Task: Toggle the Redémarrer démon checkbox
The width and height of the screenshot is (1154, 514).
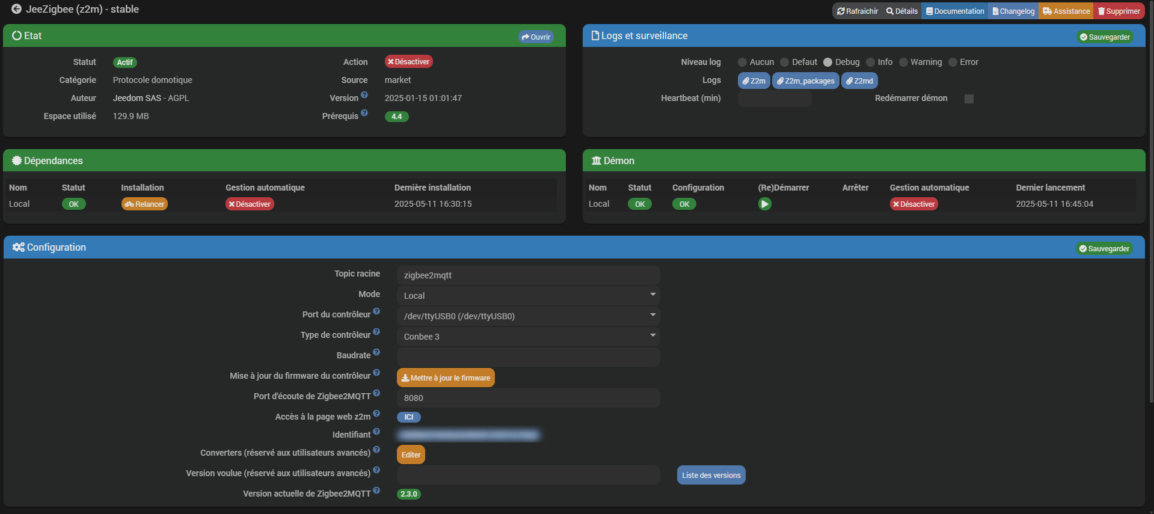Action: tap(969, 99)
